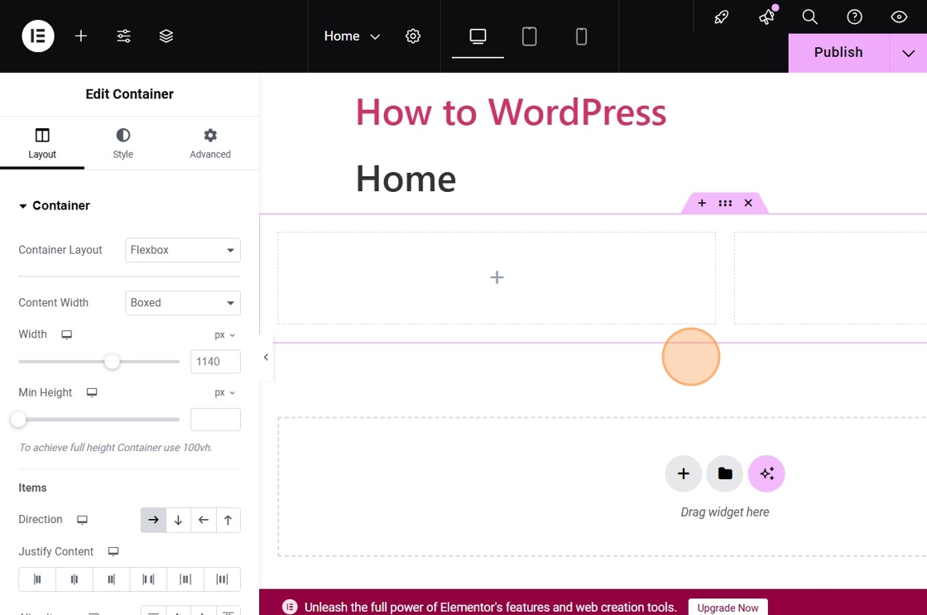Open the Finder search icon
The height and width of the screenshot is (615, 927).
click(x=809, y=17)
